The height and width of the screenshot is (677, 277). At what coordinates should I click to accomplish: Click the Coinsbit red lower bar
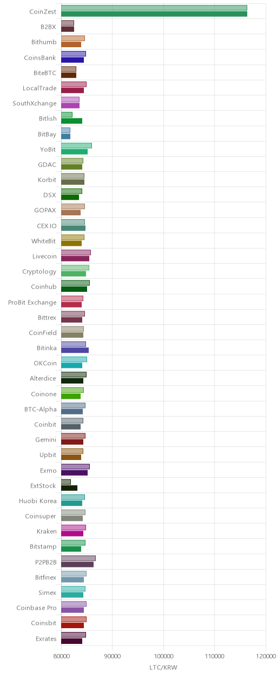[x=72, y=625]
